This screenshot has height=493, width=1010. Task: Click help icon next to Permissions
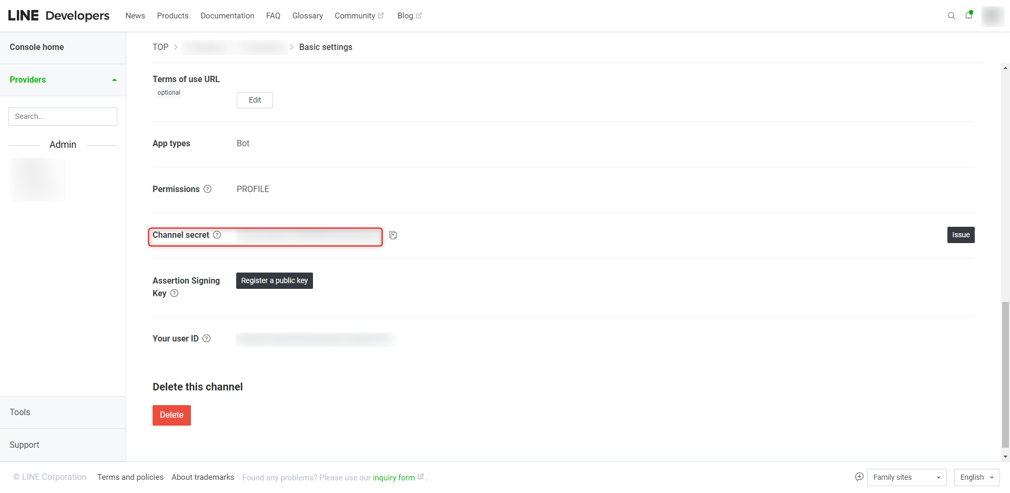coord(208,189)
